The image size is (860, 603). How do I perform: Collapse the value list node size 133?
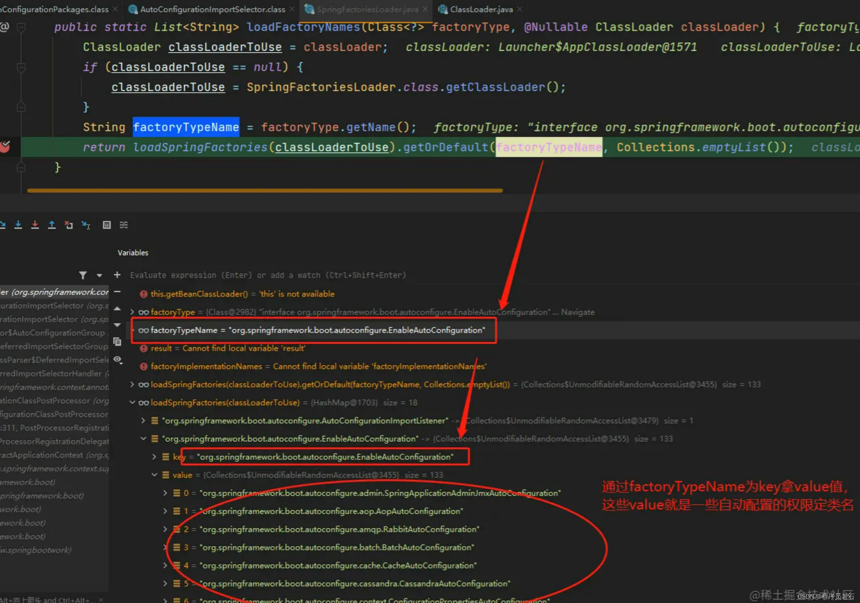(154, 475)
